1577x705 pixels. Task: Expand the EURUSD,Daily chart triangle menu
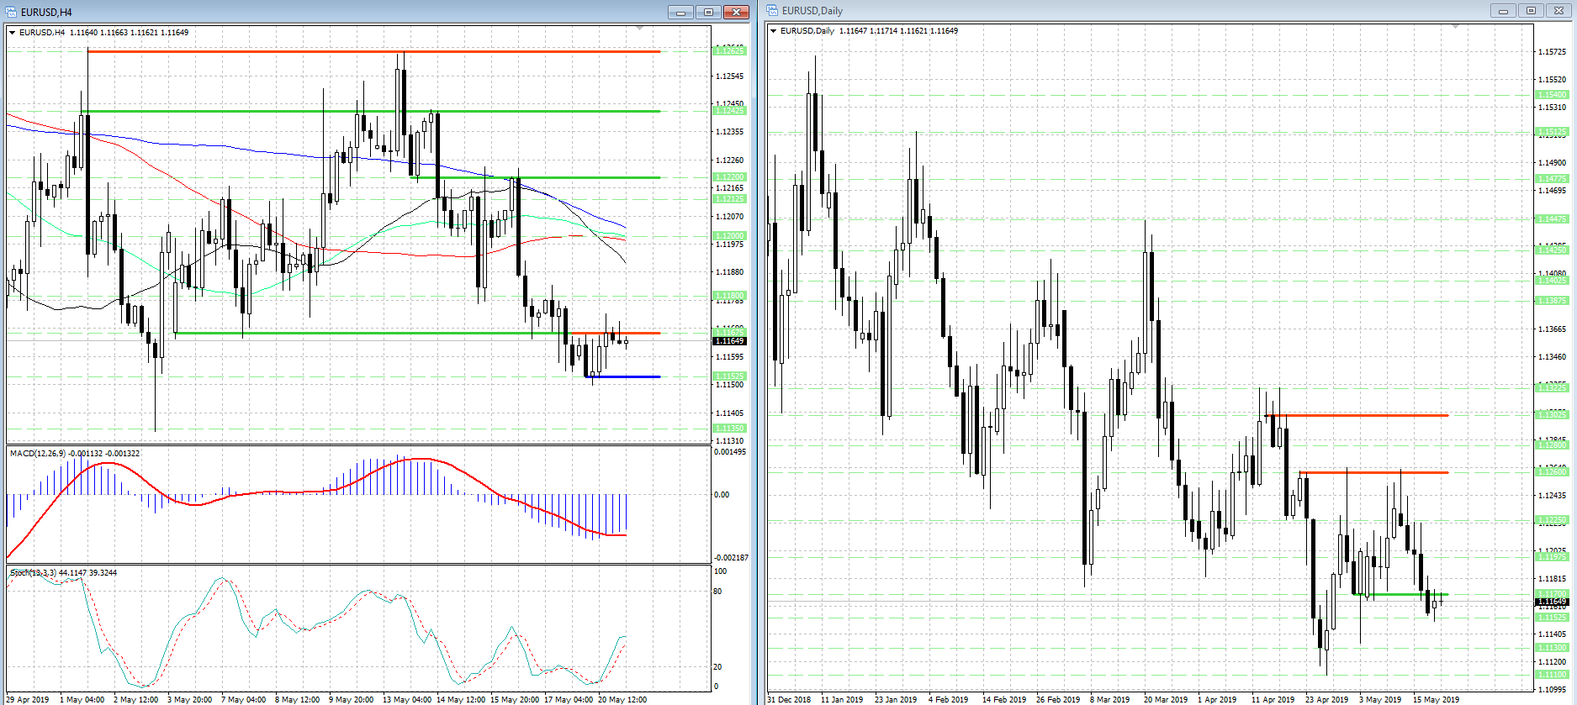[774, 31]
